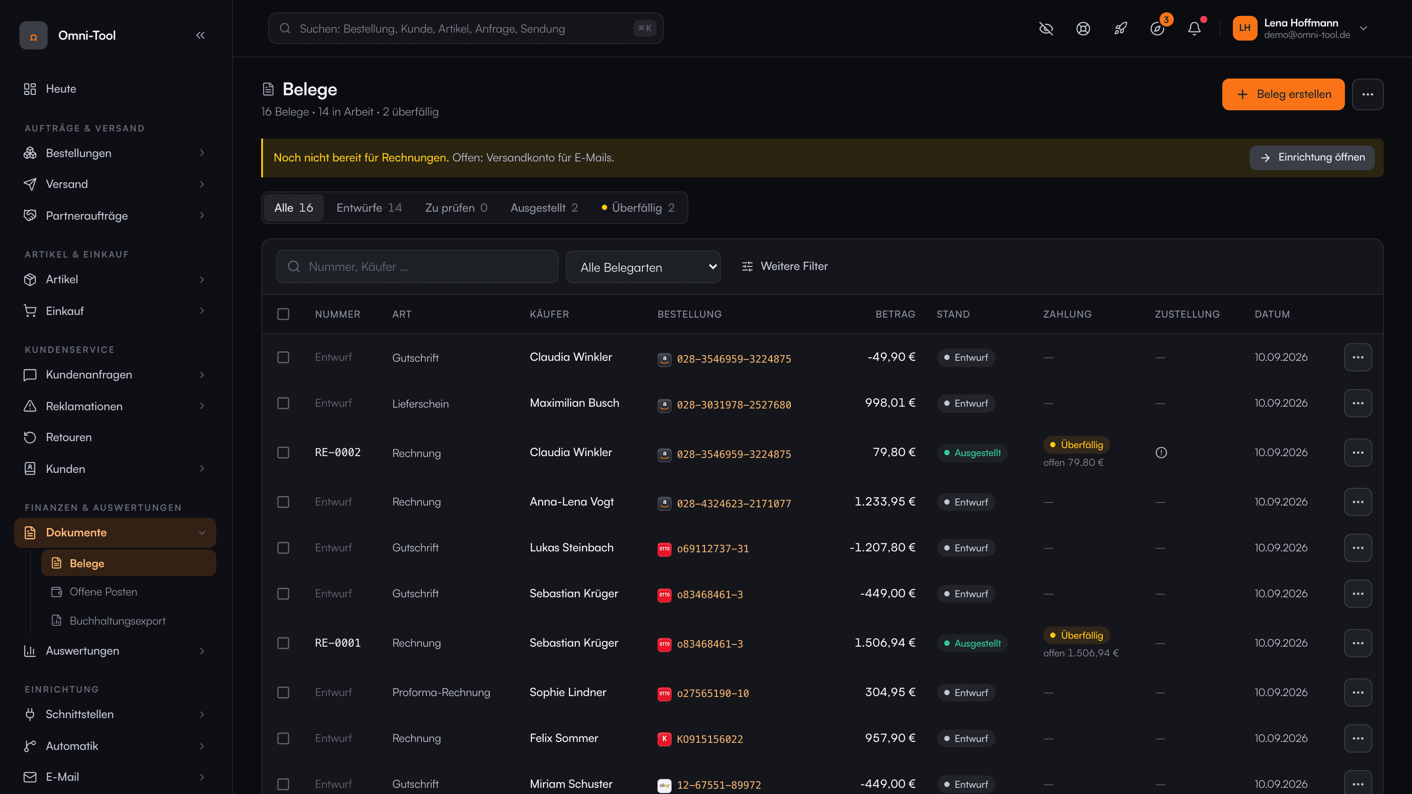1412x794 pixels.
Task: Toggle the select-all checkbox in table header
Action: coord(283,314)
